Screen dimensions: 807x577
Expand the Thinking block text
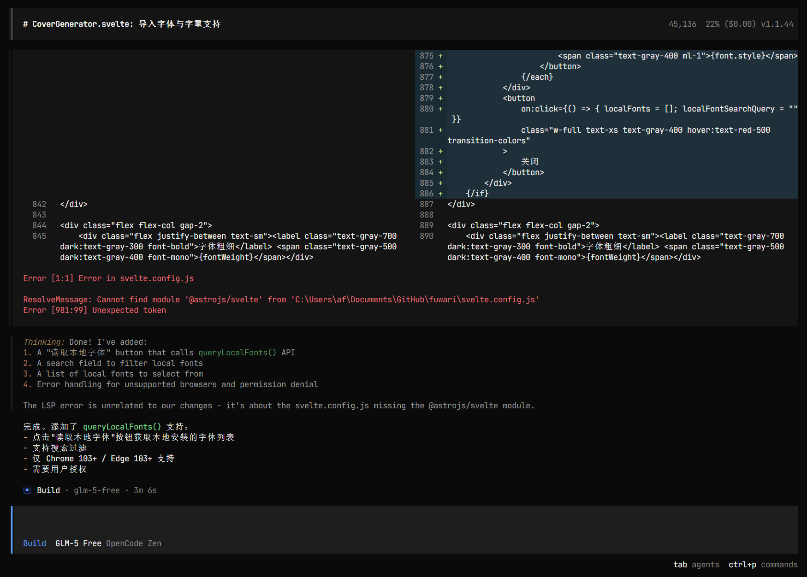point(44,342)
